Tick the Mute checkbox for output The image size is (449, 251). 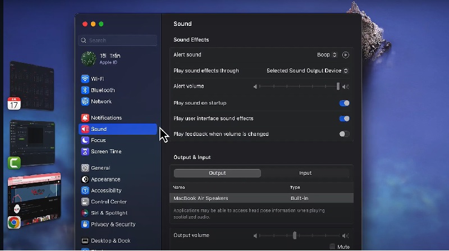click(x=332, y=247)
